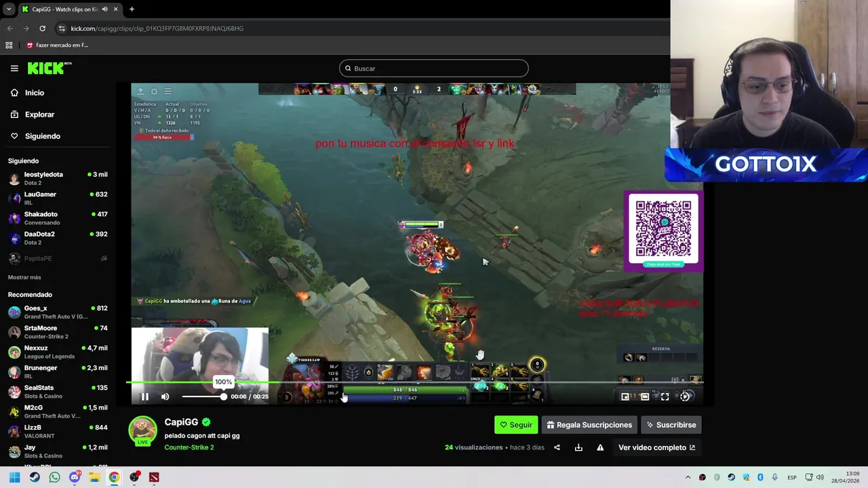Go back in browser history
This screenshot has width=868, height=488.
(x=9, y=28)
